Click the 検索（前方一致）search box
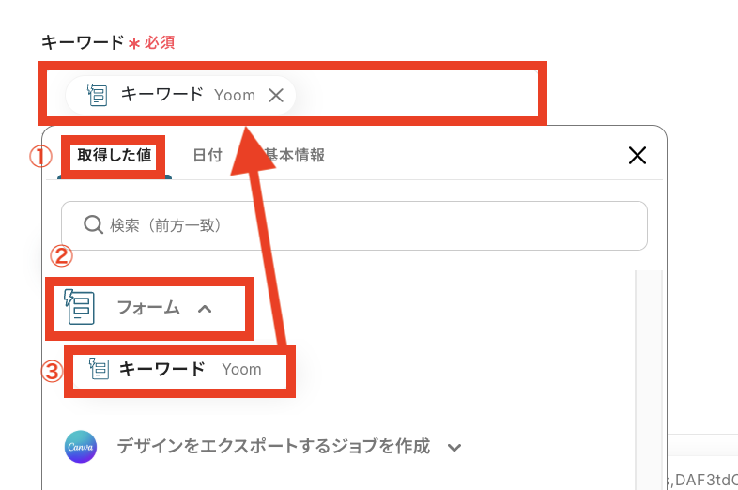The image size is (738, 490). pyautogui.click(x=354, y=225)
